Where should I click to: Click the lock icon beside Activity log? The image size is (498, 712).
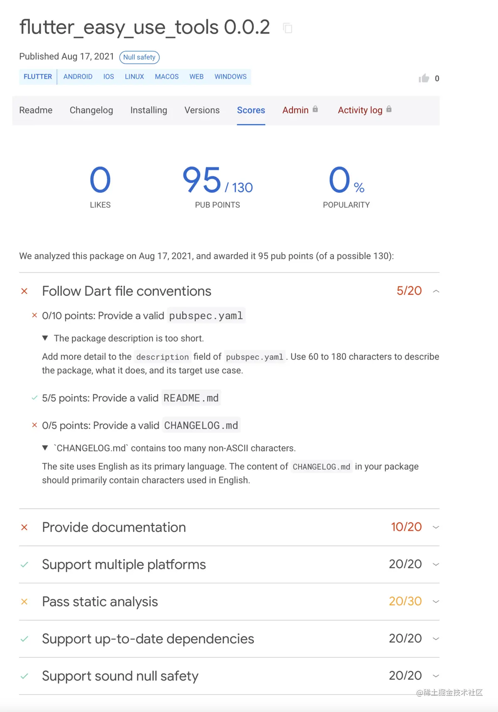[389, 109]
